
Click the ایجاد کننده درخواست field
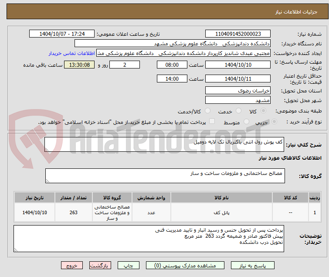click(183, 53)
